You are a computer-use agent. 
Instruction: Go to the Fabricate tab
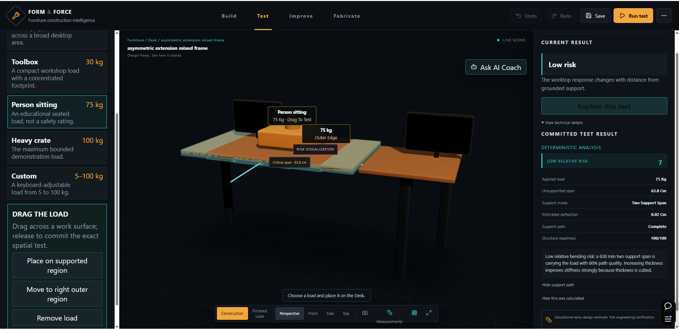click(x=347, y=16)
